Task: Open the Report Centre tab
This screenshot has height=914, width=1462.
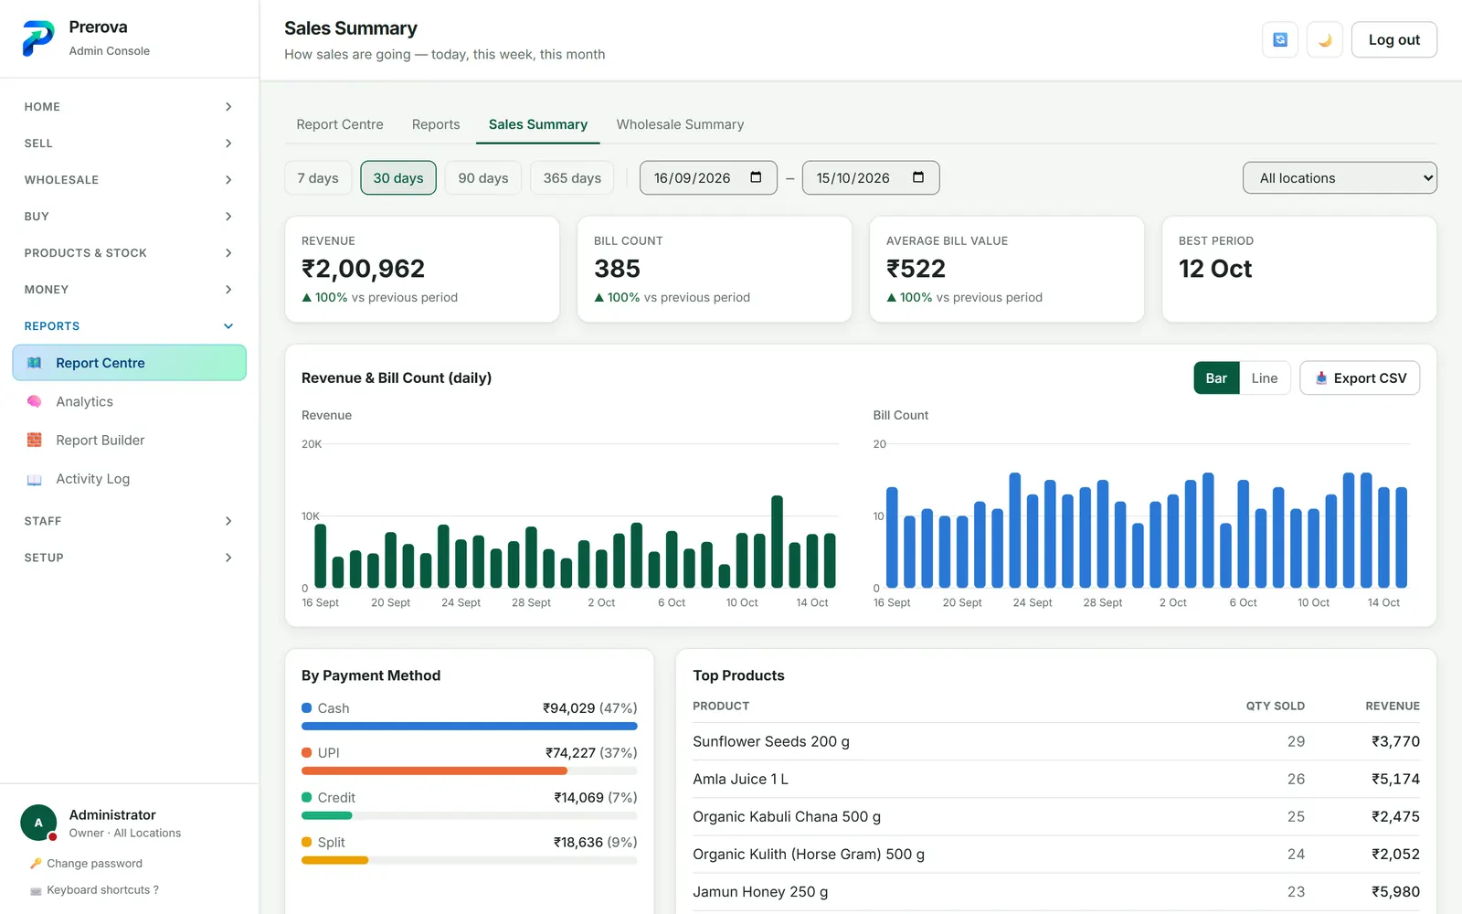Action: pyautogui.click(x=340, y=124)
